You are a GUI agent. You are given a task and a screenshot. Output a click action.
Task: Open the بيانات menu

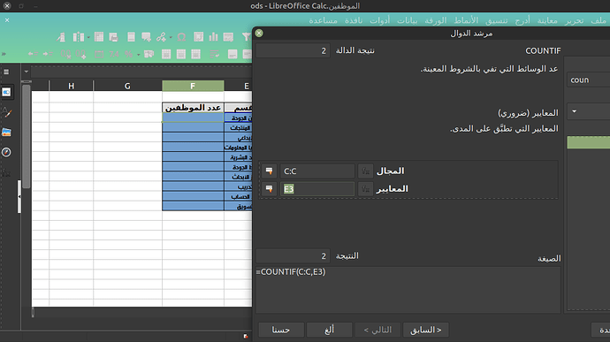[x=407, y=20]
